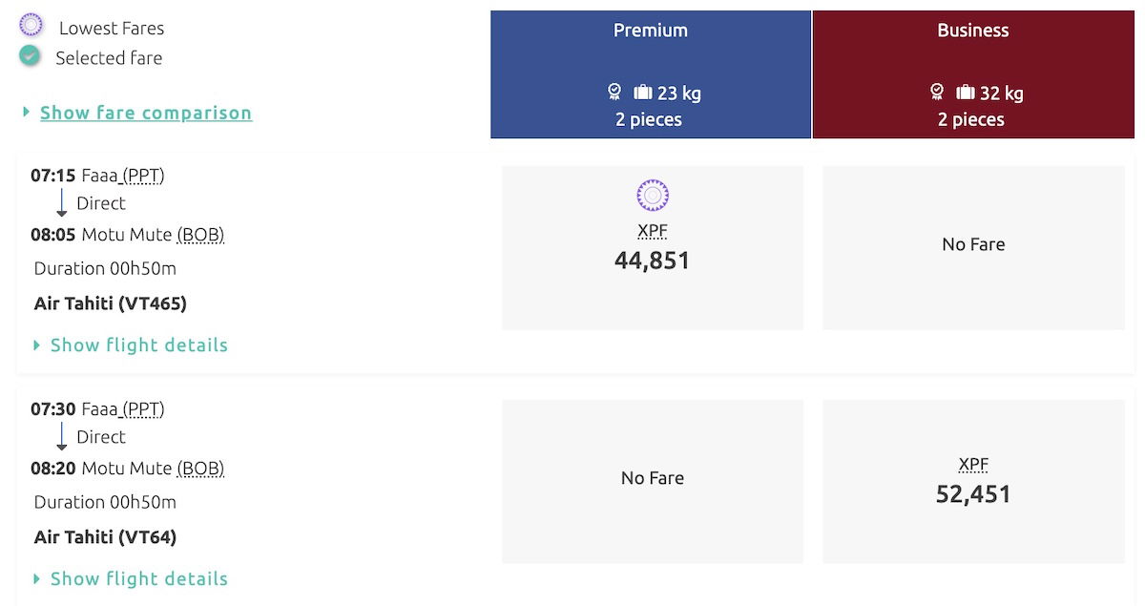The image size is (1145, 606).
Task: Click lowest fare badge above XPF 44,851
Action: [653, 197]
